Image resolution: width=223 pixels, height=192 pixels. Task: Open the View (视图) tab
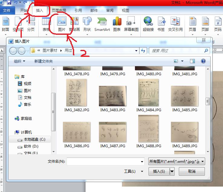[125, 10]
